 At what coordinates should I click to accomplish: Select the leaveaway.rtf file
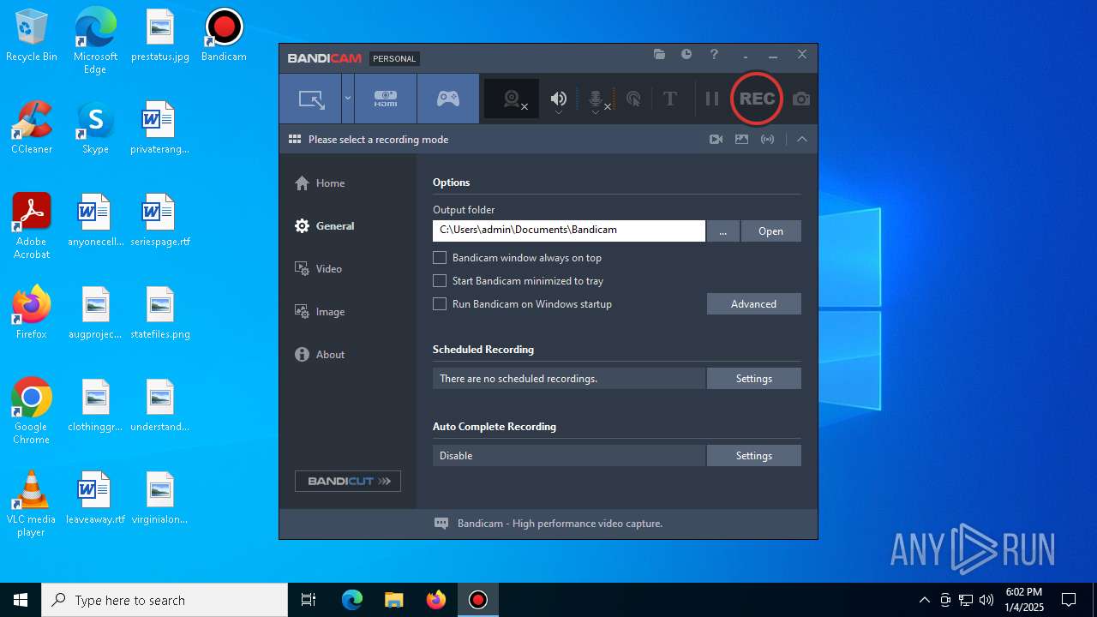coord(95,499)
